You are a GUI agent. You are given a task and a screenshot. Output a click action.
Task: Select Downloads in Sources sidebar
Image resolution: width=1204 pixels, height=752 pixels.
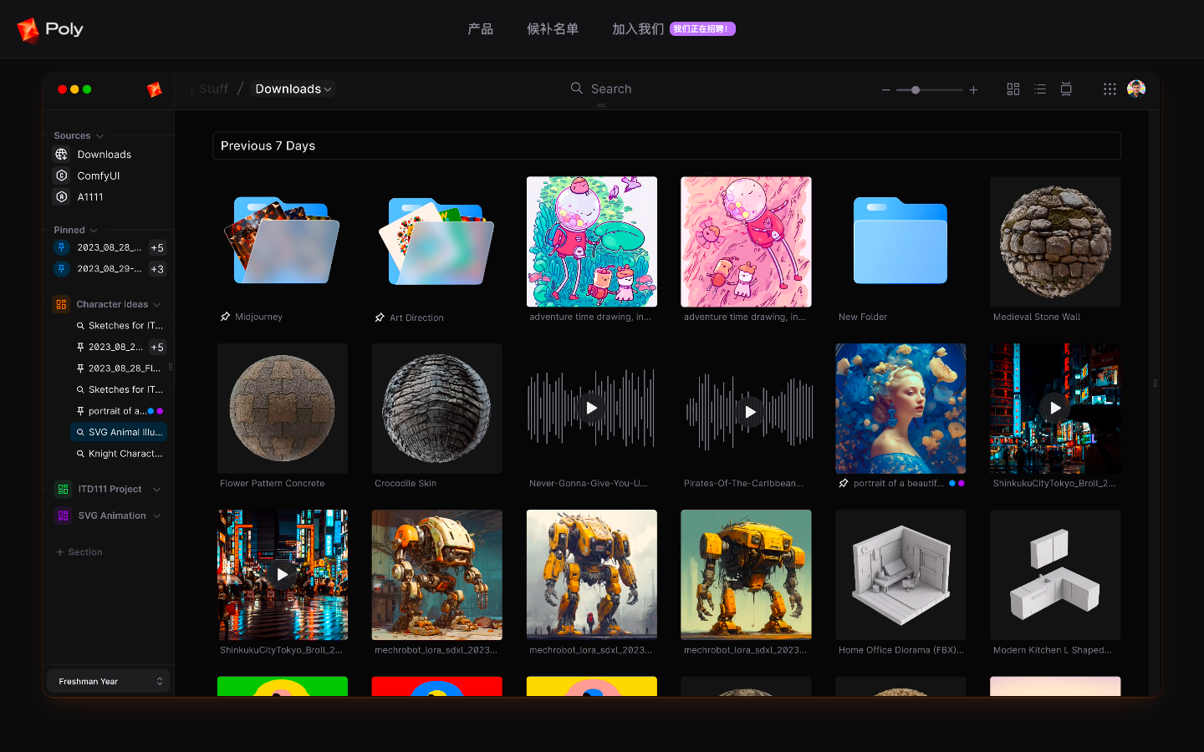pyautogui.click(x=105, y=155)
